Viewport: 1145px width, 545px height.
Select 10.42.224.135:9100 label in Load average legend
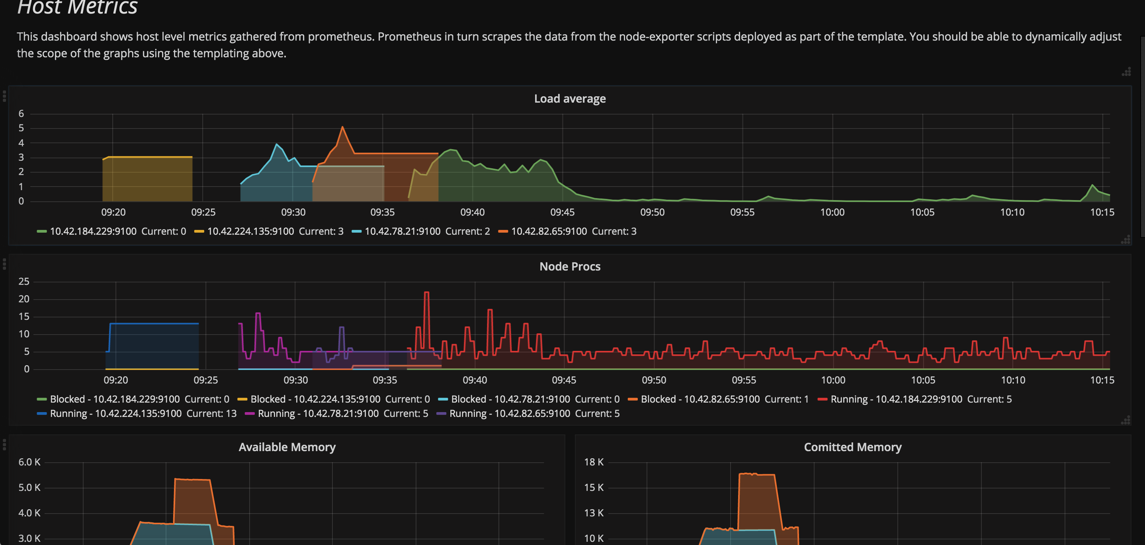click(x=250, y=232)
